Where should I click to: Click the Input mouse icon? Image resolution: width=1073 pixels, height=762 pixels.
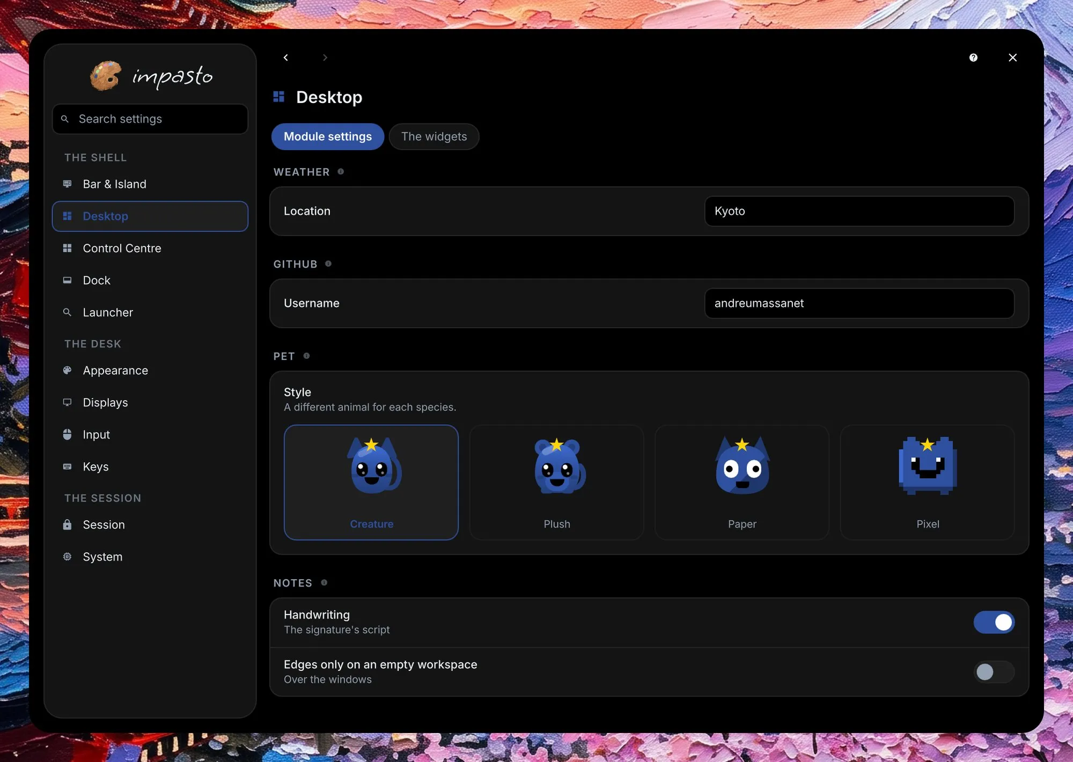67,434
